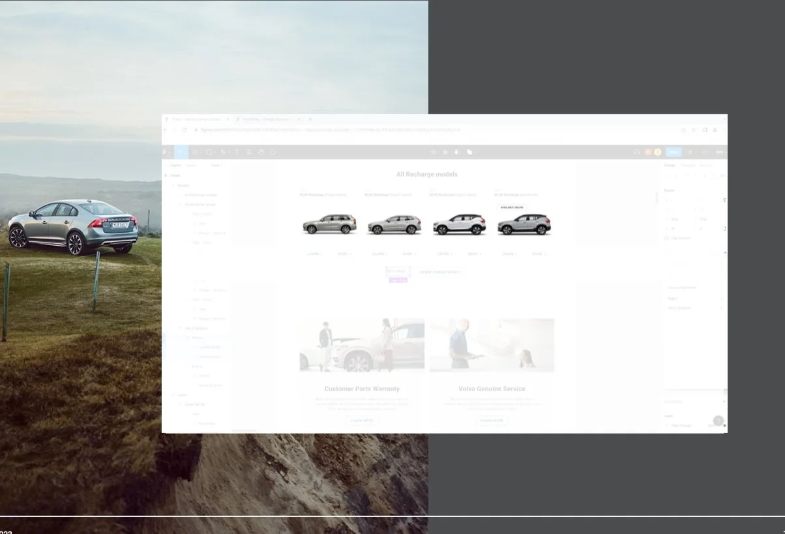Click the browser side panel icon
Viewport: 785px width, 534px height.
[x=705, y=130]
